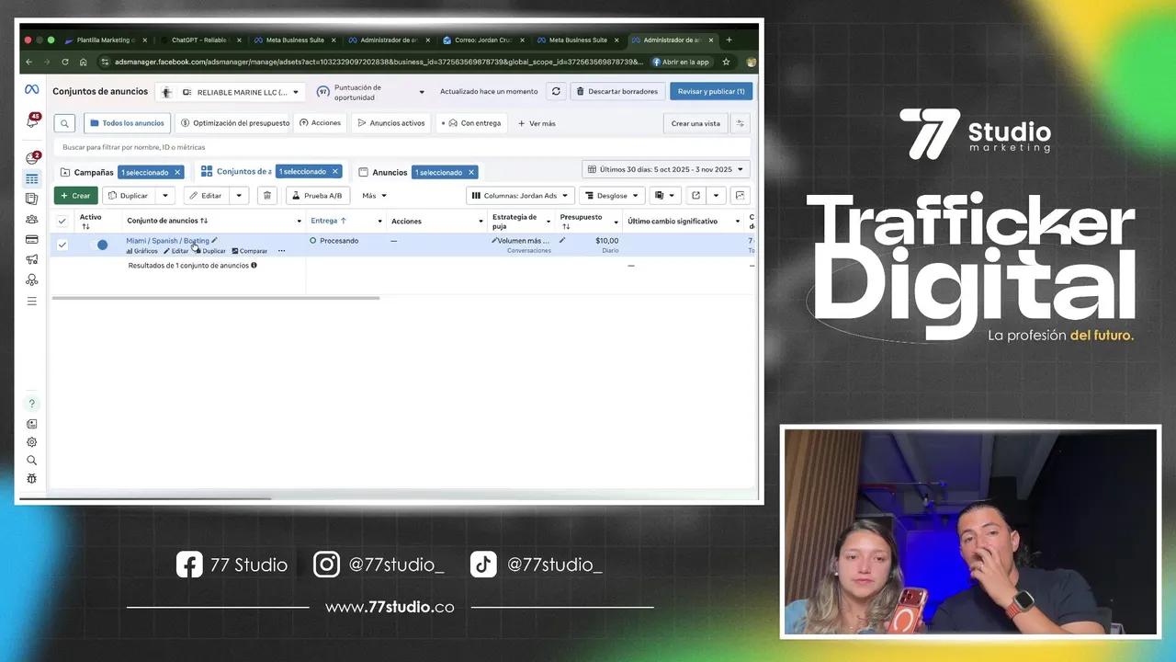Open the charts panel icon at toolbar end
Image resolution: width=1176 pixels, height=662 pixels.
[741, 195]
